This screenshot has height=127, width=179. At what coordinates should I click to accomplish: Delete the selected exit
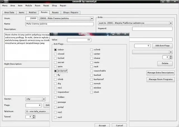click(165, 63)
